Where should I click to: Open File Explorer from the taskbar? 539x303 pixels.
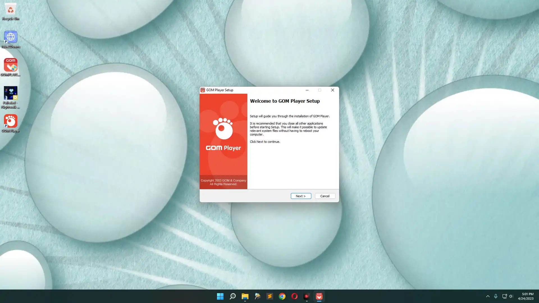coord(245,296)
